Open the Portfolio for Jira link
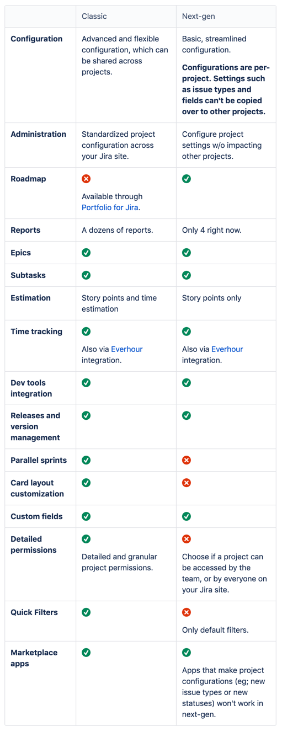The image size is (282, 732). 110,207
